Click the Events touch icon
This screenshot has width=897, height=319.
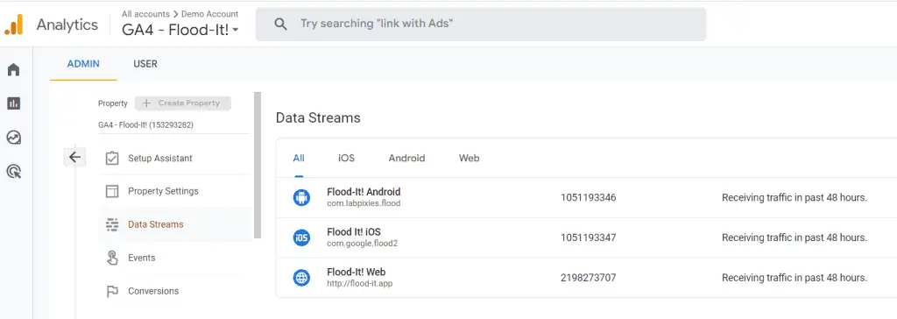(x=112, y=258)
